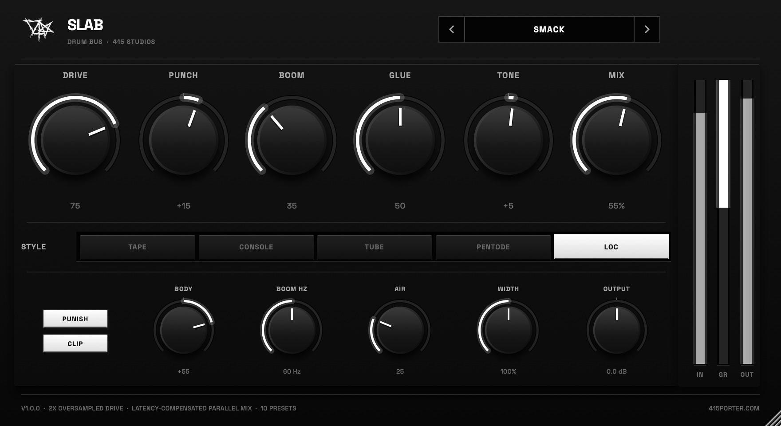Click the OUT level meter
This screenshot has width=781, height=426.
(747, 222)
